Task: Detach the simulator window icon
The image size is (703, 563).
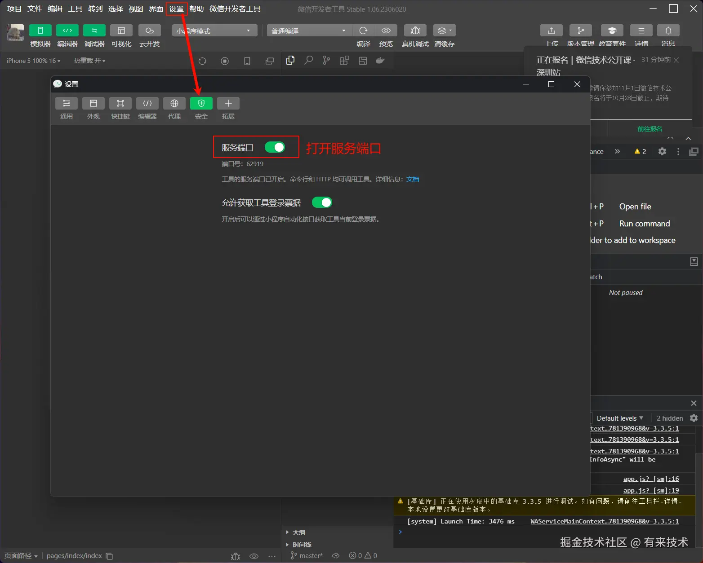Action: point(270,61)
